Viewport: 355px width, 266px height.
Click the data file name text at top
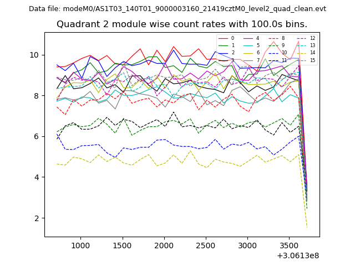[177, 9]
